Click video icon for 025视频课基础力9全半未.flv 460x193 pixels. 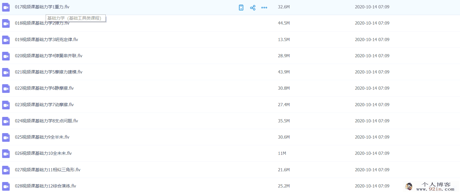coord(6,137)
